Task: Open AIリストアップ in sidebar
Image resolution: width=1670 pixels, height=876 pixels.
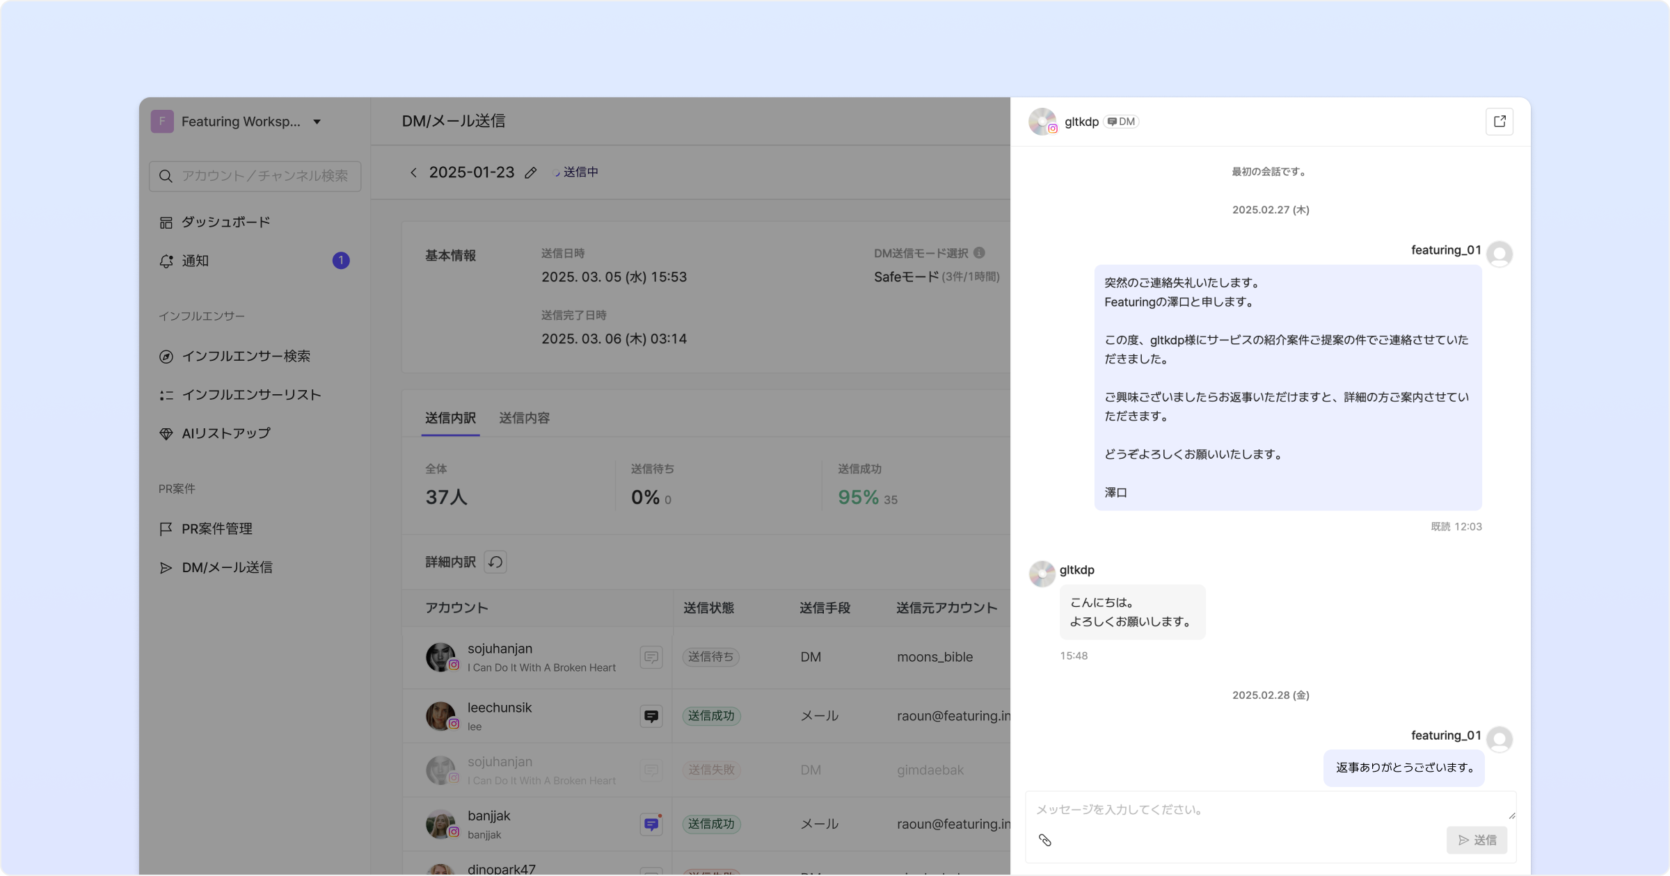Action: click(225, 433)
